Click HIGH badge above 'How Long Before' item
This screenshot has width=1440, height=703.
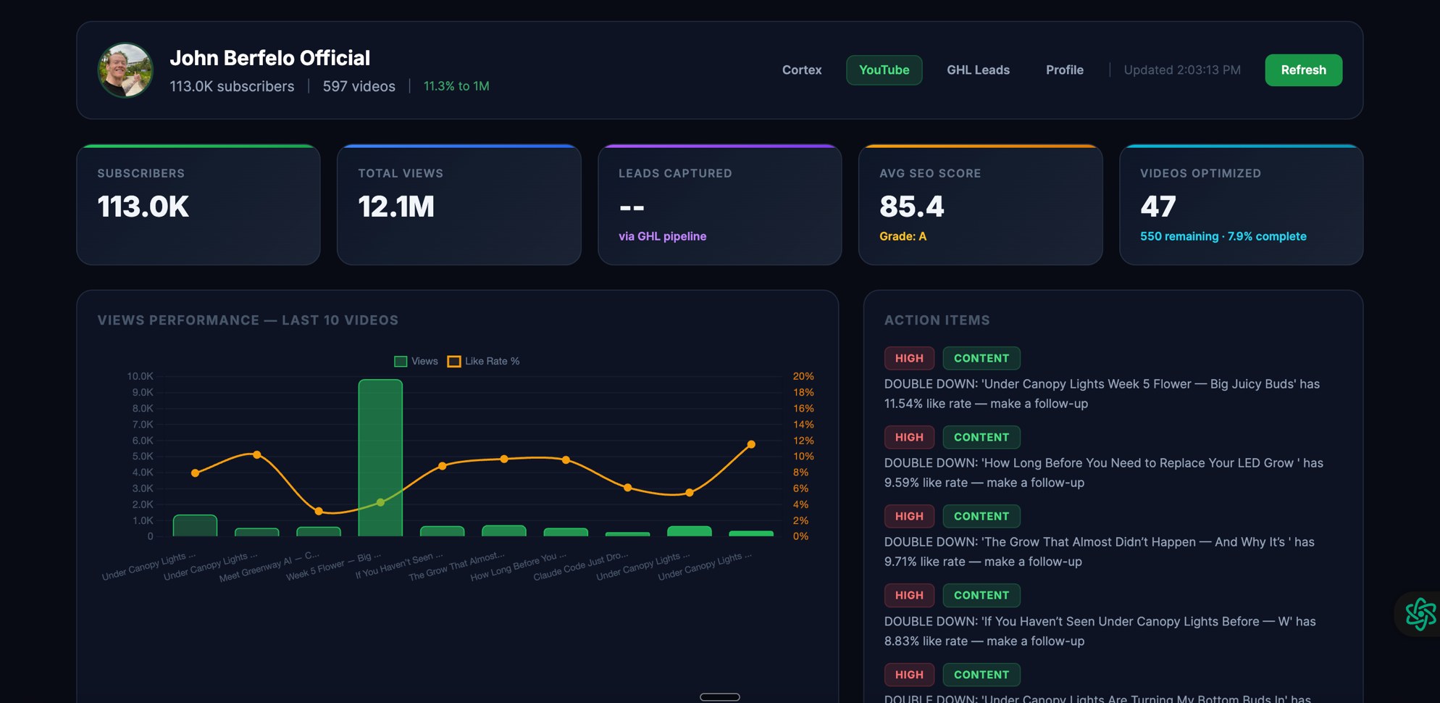click(x=909, y=437)
